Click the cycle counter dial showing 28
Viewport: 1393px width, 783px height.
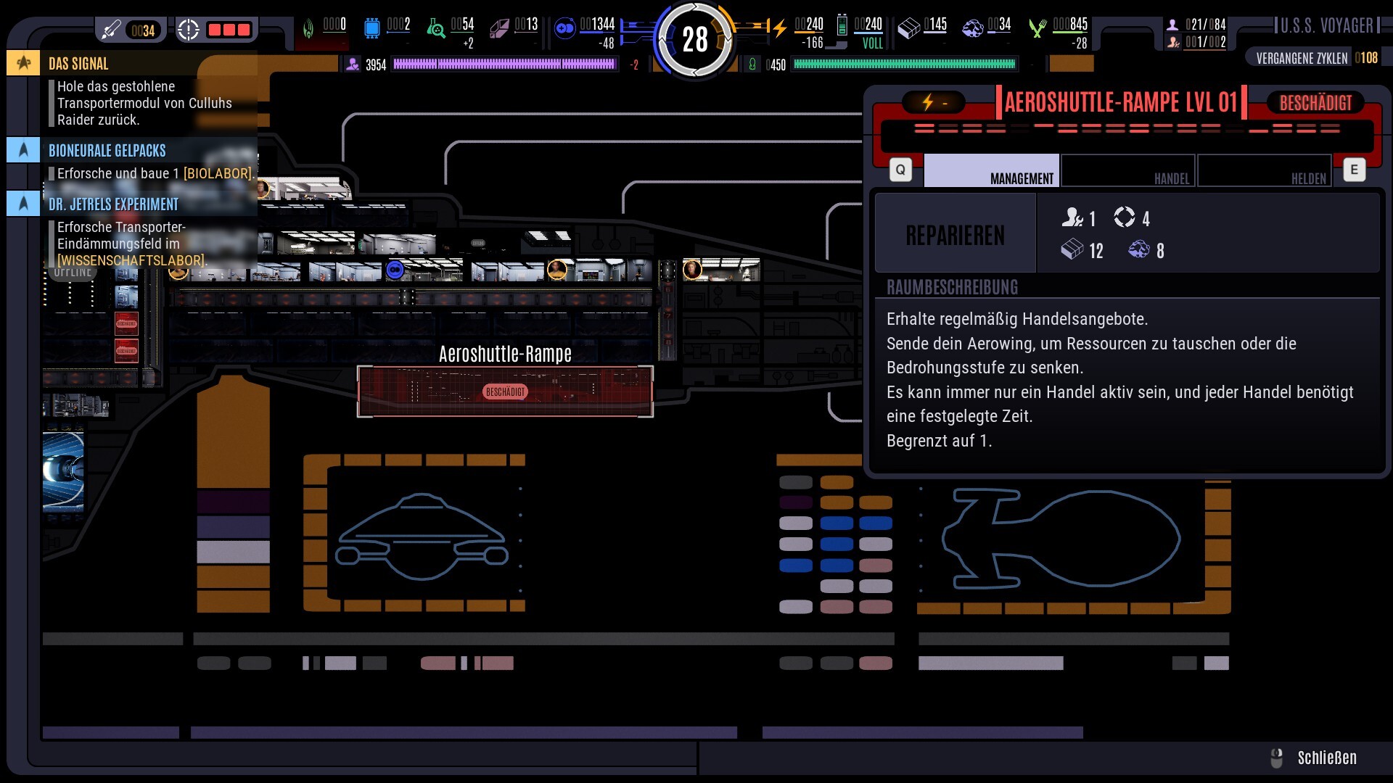pyautogui.click(x=694, y=39)
